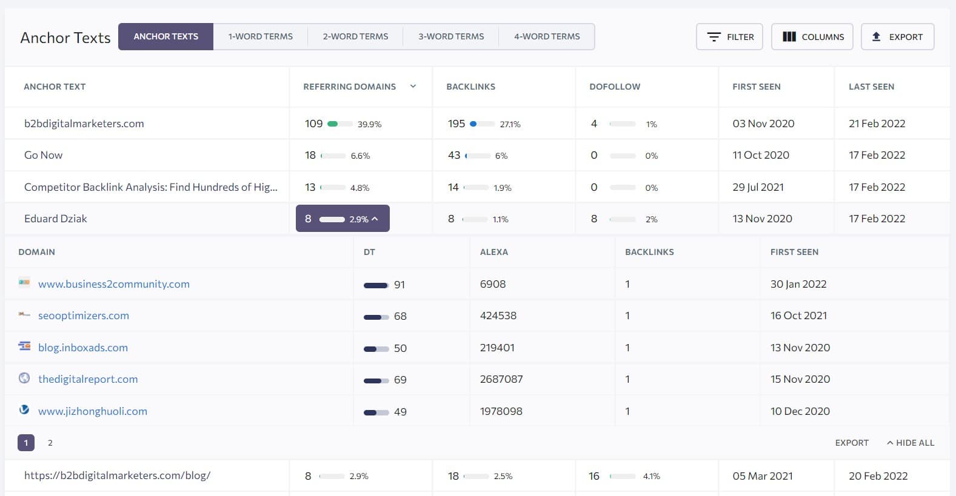Click the columns bars icon
The width and height of the screenshot is (956, 496).
pyautogui.click(x=789, y=37)
